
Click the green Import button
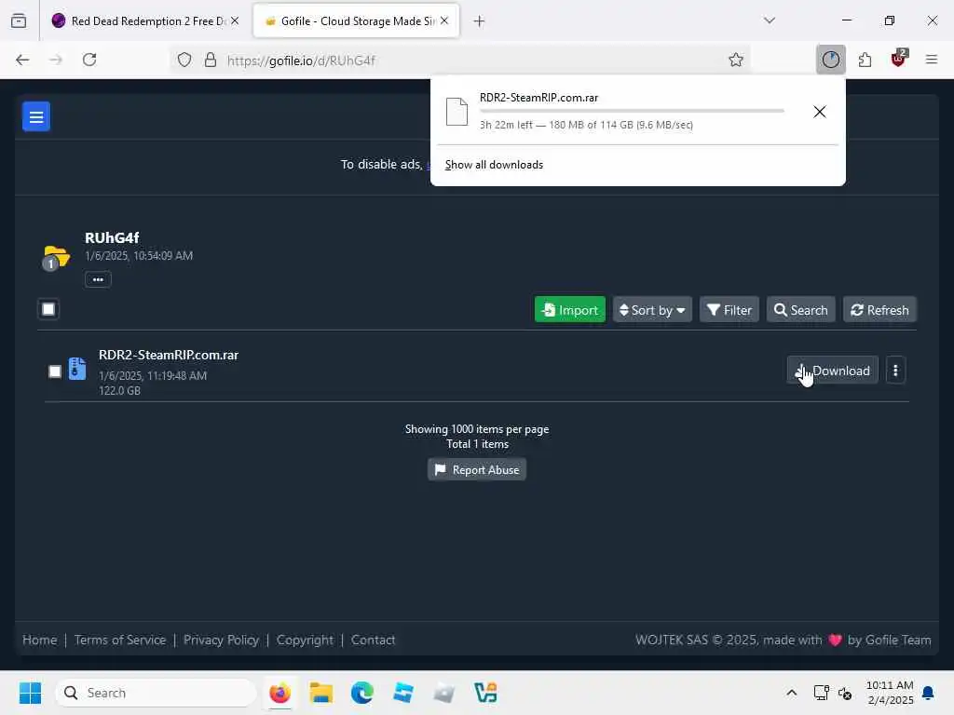pyautogui.click(x=569, y=310)
